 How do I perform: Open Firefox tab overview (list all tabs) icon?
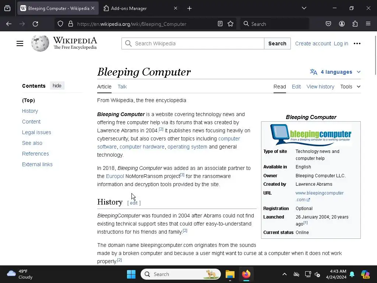(7, 8)
